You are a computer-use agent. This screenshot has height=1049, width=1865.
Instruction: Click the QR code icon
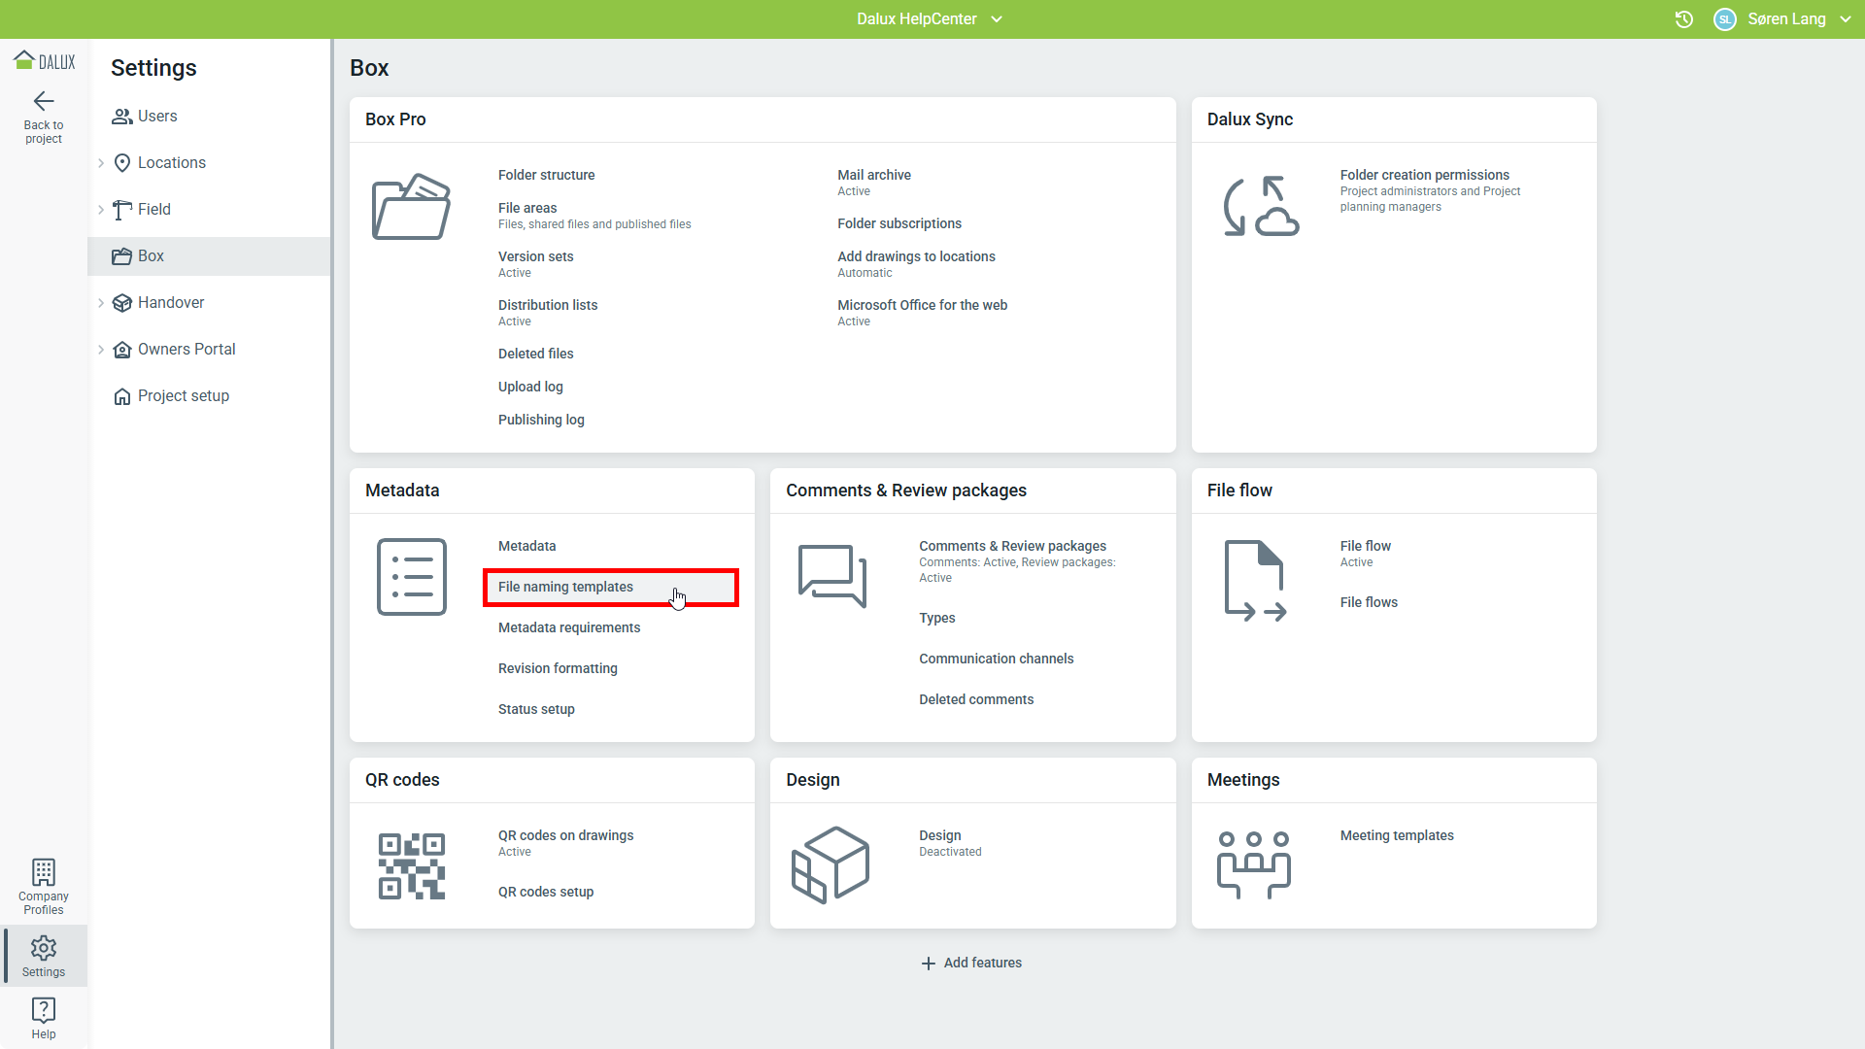point(411,865)
